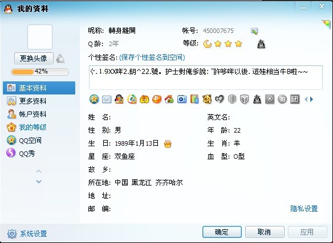Click the QQ Pet dog icon

point(207,99)
